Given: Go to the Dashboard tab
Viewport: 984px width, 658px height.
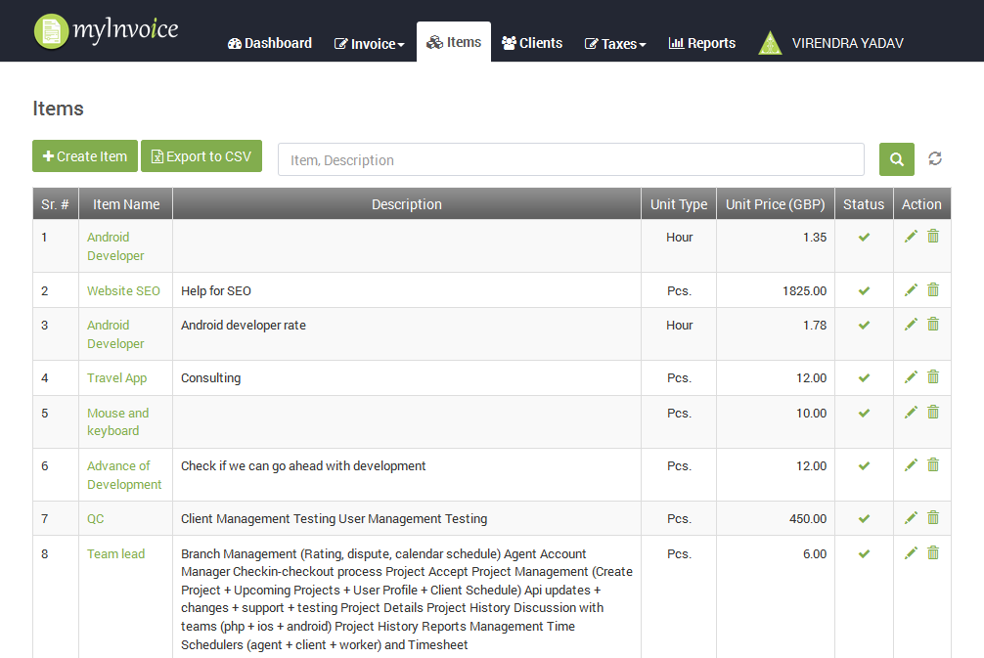Looking at the screenshot, I should click(x=269, y=43).
